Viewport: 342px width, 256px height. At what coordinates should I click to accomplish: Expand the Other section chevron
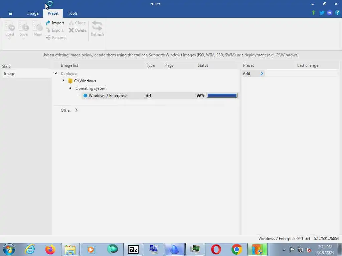click(76, 110)
